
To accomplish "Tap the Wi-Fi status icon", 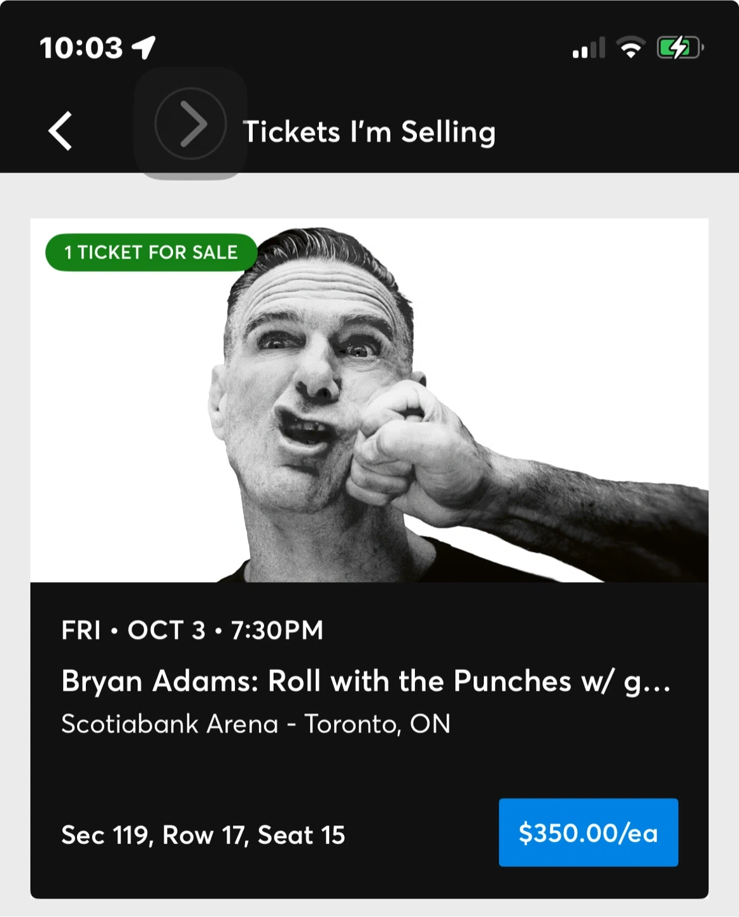I will pos(631,48).
